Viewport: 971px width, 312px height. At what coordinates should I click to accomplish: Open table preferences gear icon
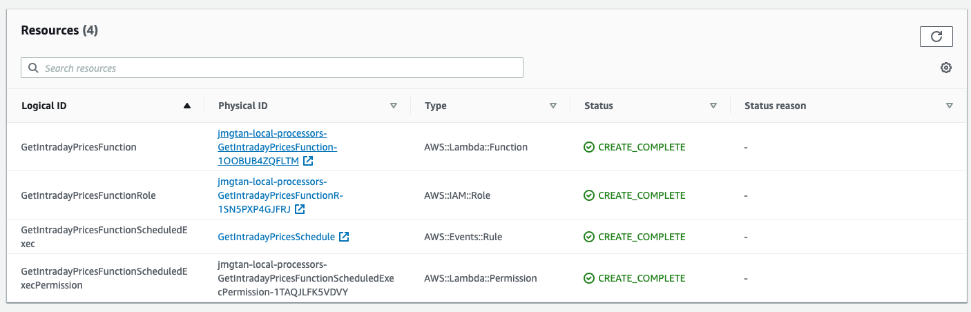tap(945, 68)
